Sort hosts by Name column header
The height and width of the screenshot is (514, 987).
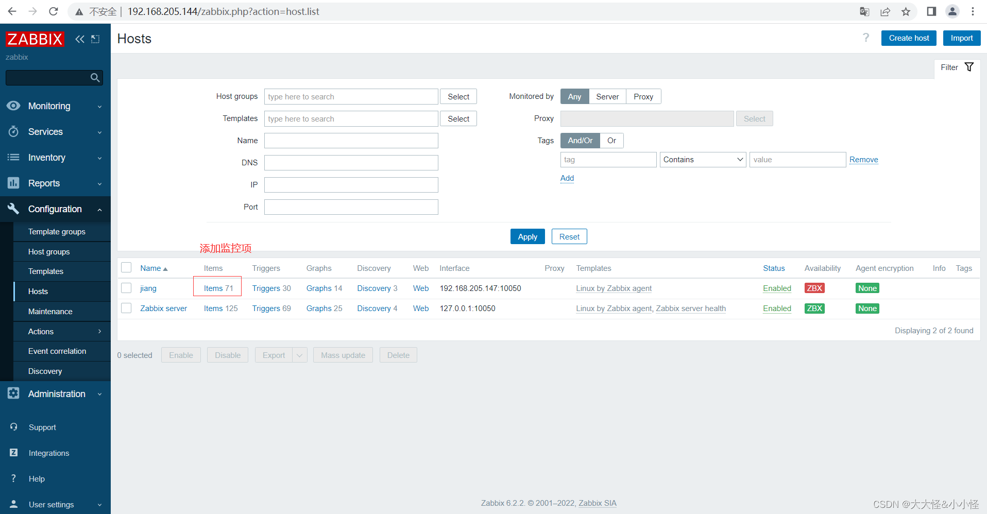tap(154, 268)
